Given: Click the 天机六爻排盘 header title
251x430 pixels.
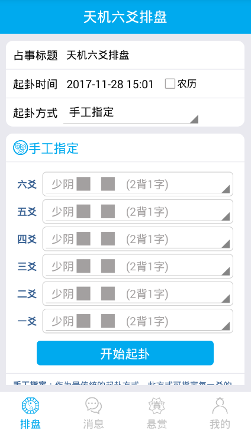Looking at the screenshot, I should tap(125, 17).
